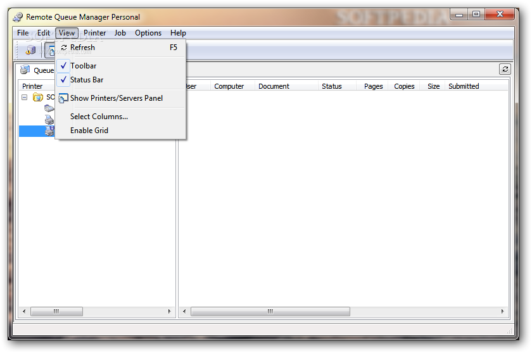
Task: Click the job list horizontal scrollbar thumb
Action: pyautogui.click(x=270, y=311)
